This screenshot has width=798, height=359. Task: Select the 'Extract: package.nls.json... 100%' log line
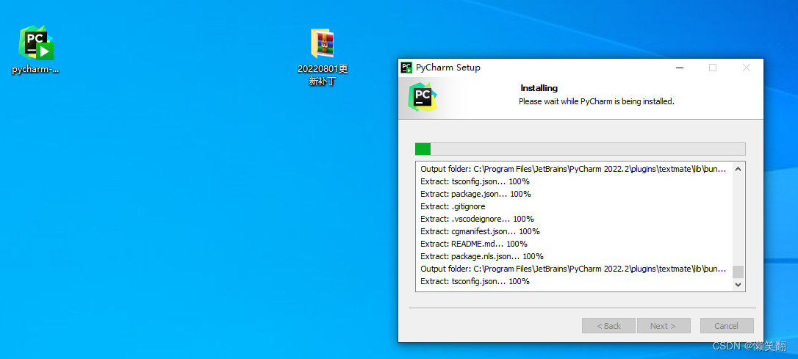pos(482,256)
